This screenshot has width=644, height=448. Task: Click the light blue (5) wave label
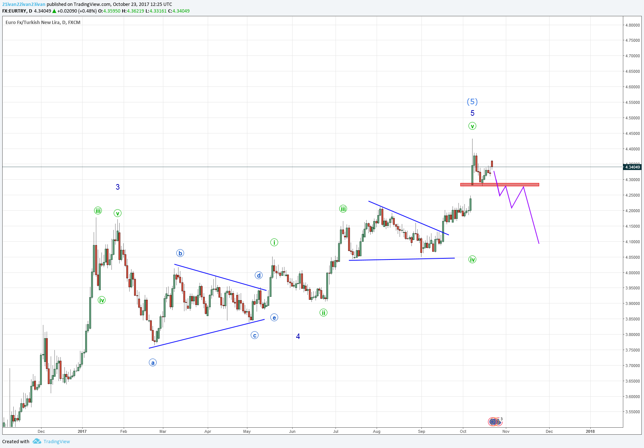472,101
